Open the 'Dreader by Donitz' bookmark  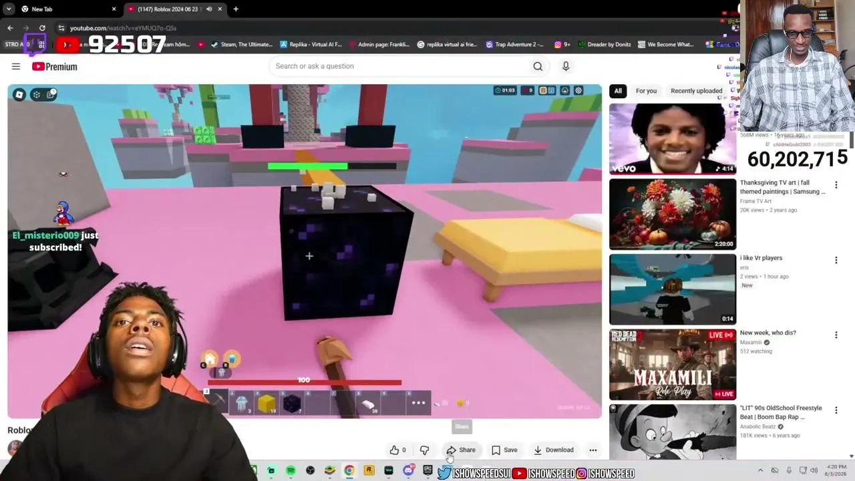coord(605,45)
